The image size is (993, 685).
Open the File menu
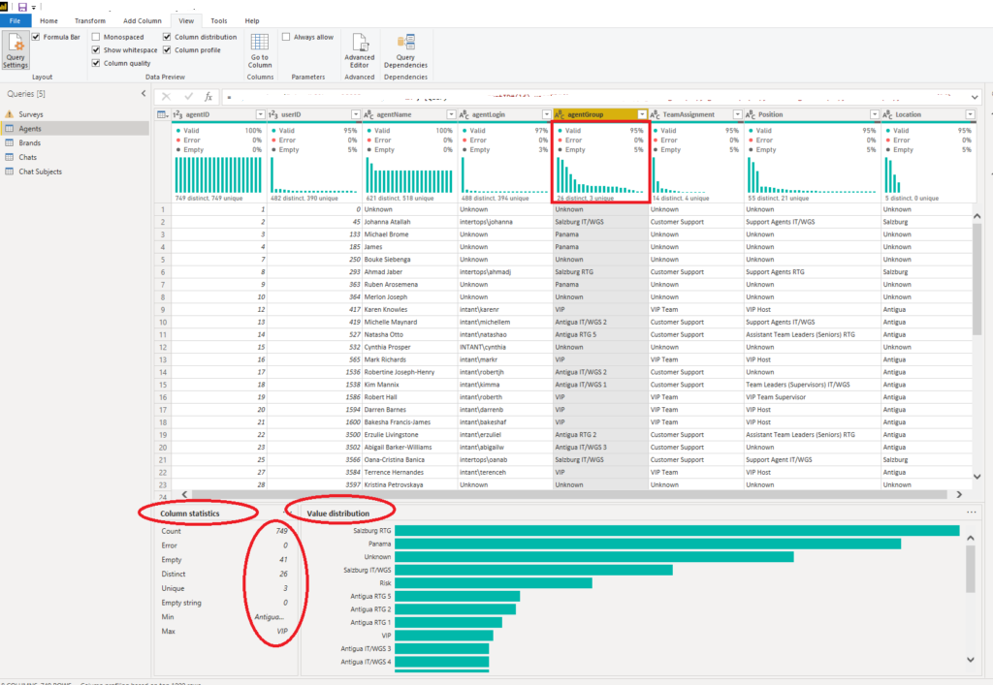pos(16,21)
